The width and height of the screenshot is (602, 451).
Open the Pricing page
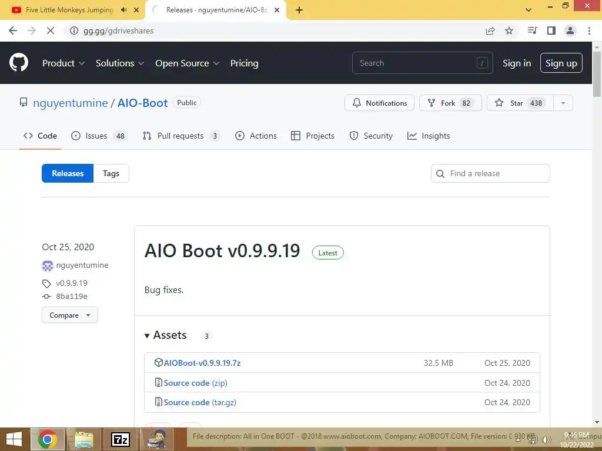(x=244, y=63)
